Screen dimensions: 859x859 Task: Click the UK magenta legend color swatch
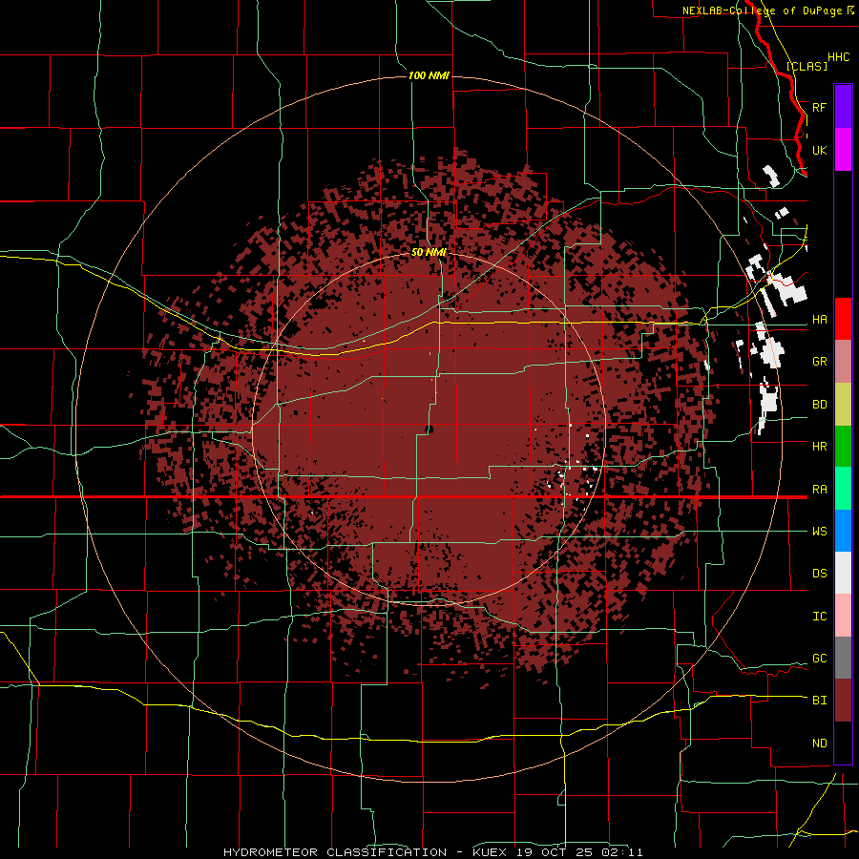coord(843,150)
